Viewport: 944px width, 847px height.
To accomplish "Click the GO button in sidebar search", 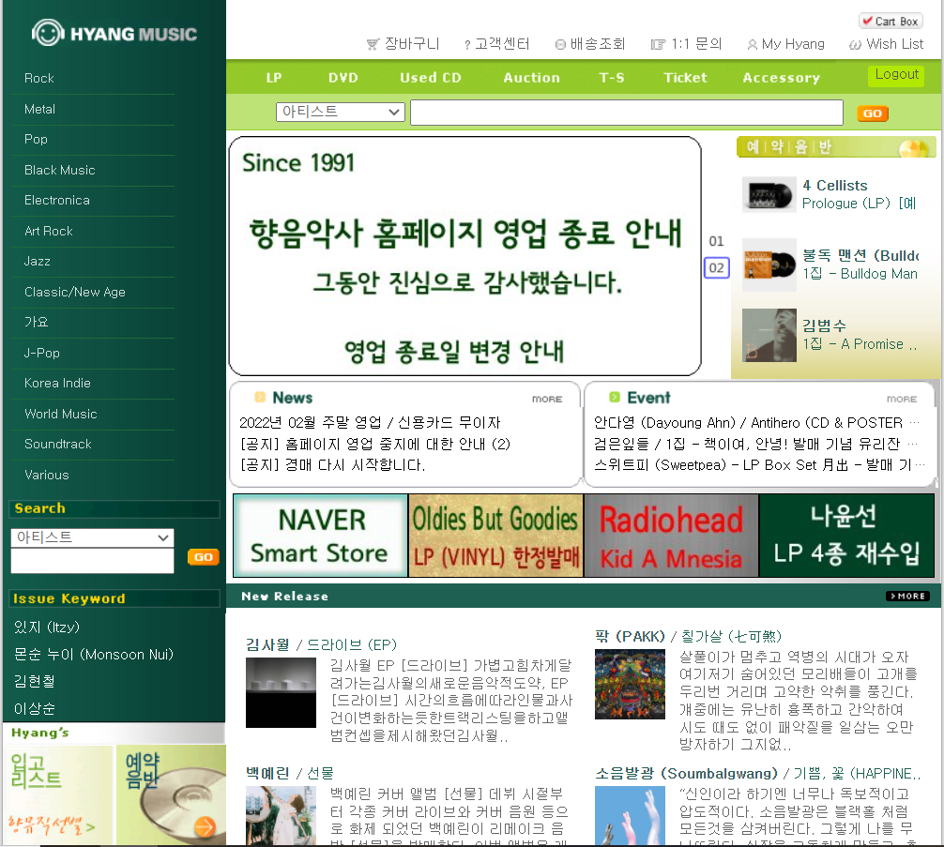I will click(x=203, y=557).
